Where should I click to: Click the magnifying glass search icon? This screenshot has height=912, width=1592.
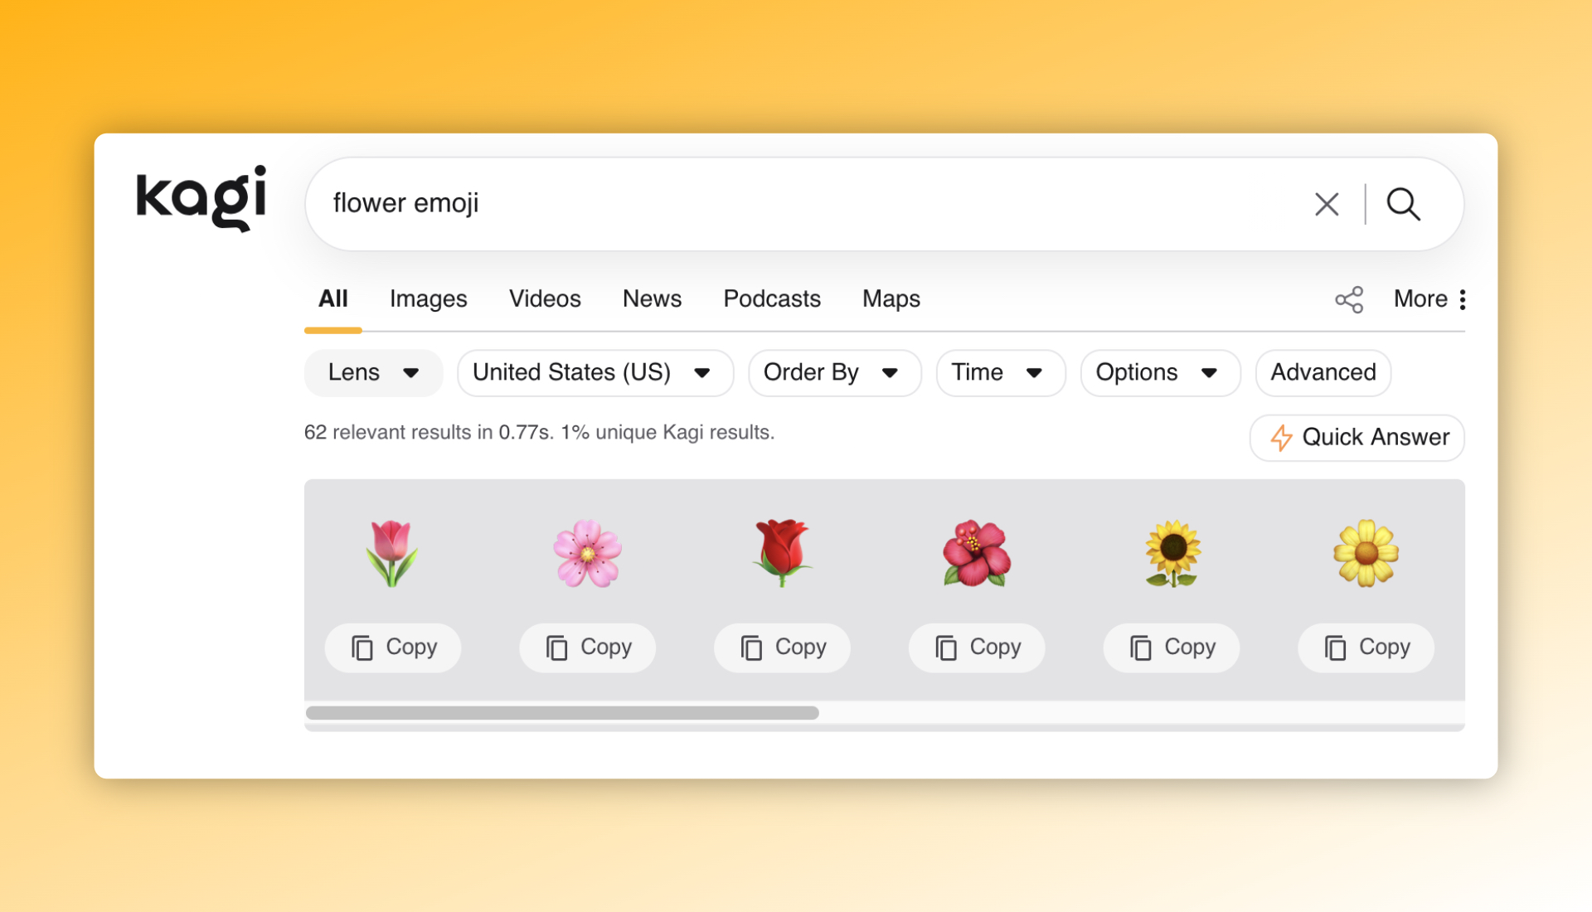[x=1403, y=204]
